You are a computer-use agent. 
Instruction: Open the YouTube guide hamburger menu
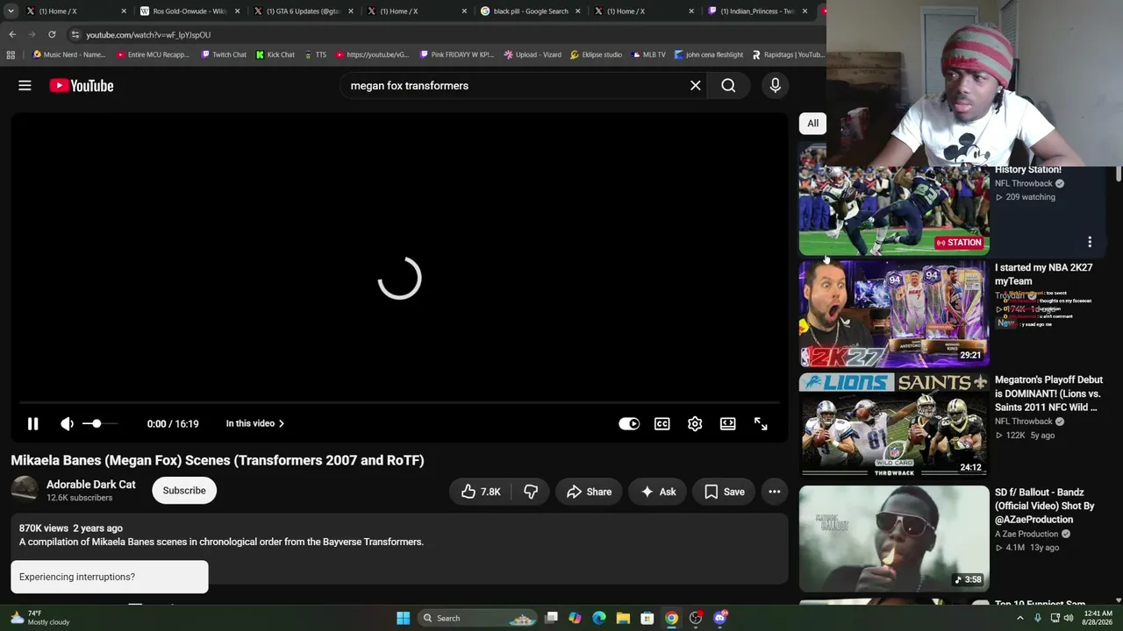[25, 85]
